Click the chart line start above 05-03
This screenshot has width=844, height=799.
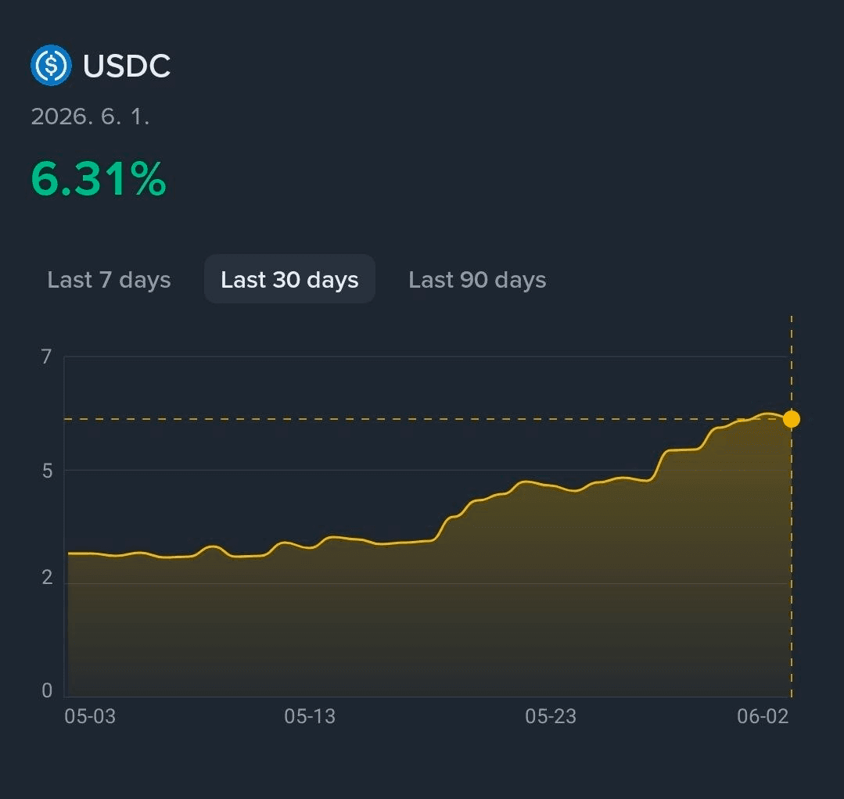70,553
